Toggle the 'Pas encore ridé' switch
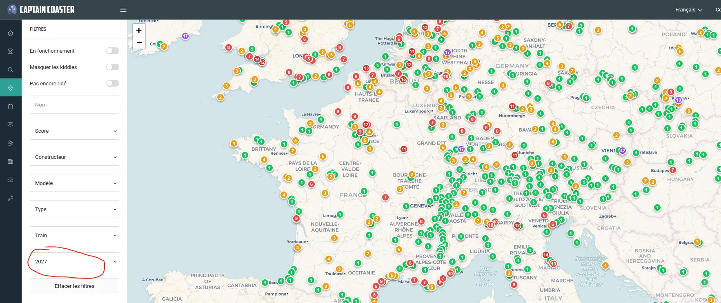 tap(113, 83)
